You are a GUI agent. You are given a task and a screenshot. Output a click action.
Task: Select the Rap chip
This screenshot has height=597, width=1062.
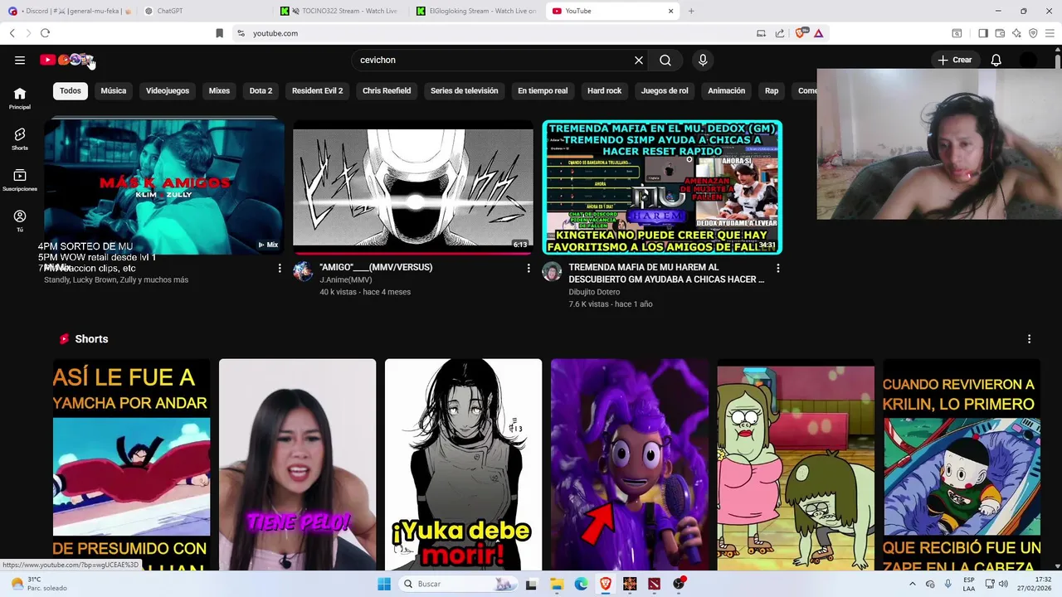(772, 90)
